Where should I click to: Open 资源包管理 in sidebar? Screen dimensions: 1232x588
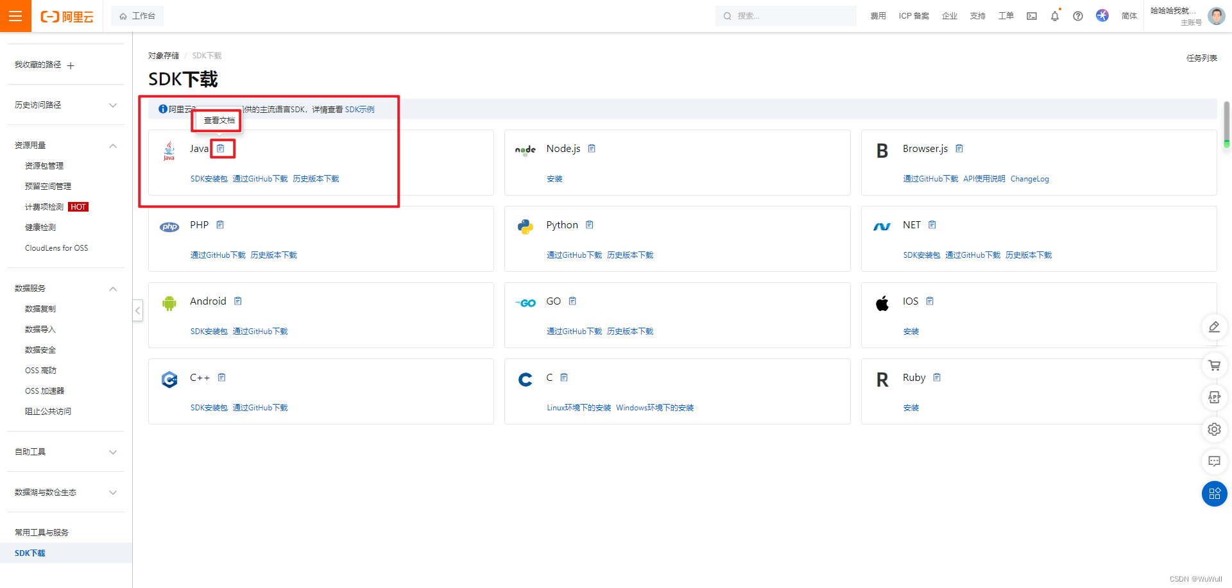(44, 166)
